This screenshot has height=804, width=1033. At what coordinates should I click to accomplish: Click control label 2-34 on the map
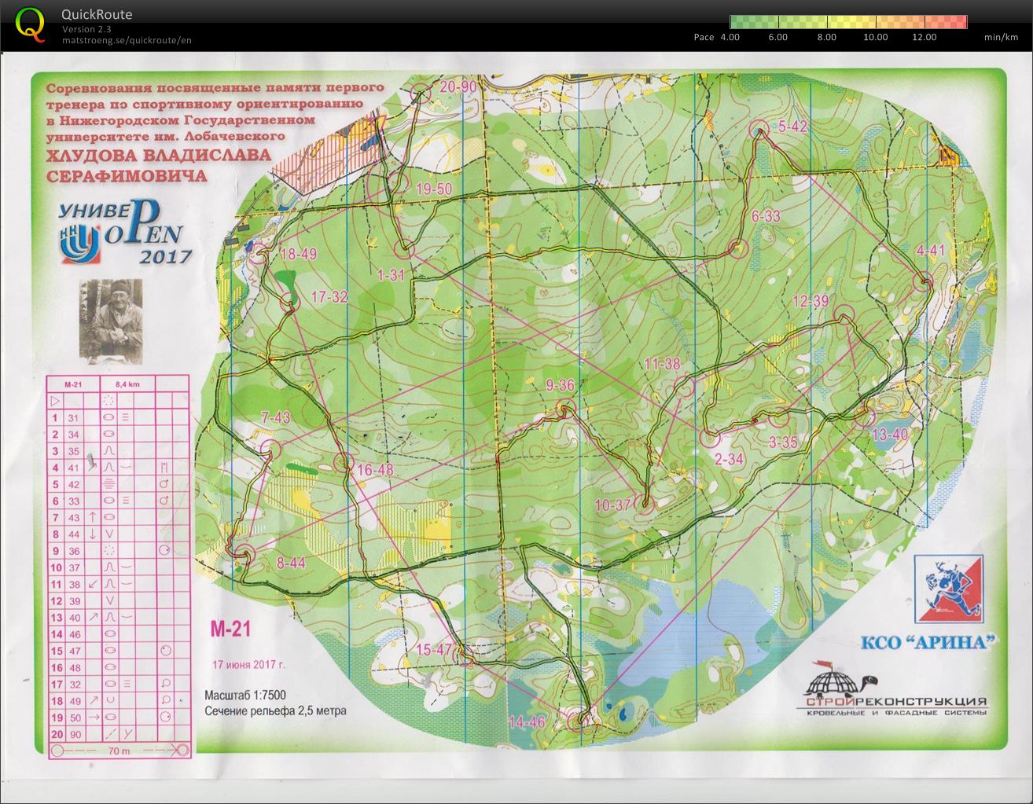click(729, 460)
